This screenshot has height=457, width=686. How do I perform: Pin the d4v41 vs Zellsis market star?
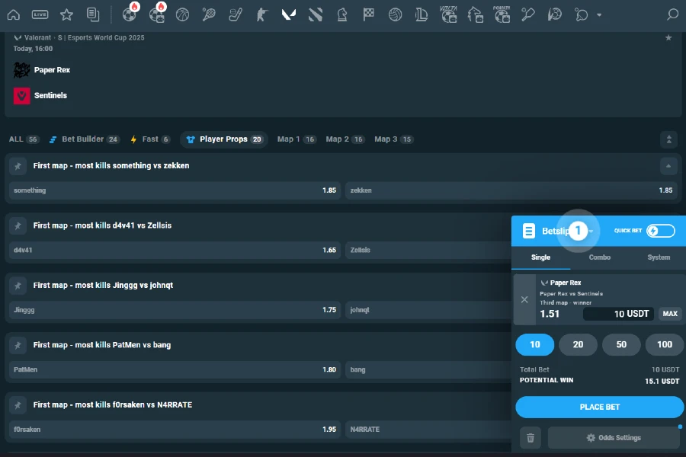pyautogui.click(x=18, y=225)
